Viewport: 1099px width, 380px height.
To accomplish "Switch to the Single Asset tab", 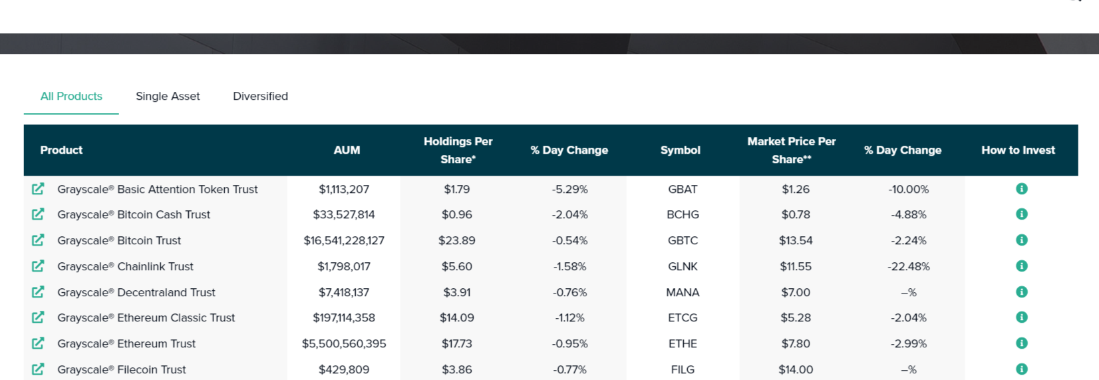I will coord(168,96).
